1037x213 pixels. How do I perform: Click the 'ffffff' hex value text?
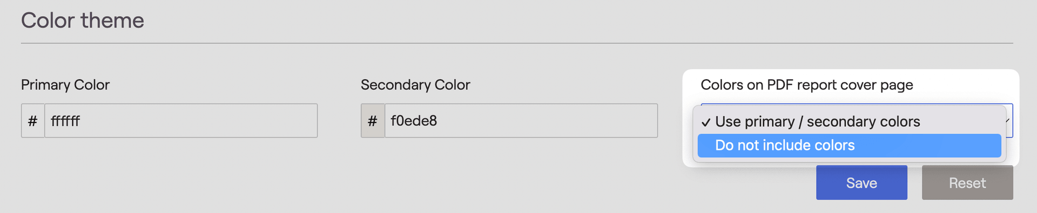(x=65, y=121)
